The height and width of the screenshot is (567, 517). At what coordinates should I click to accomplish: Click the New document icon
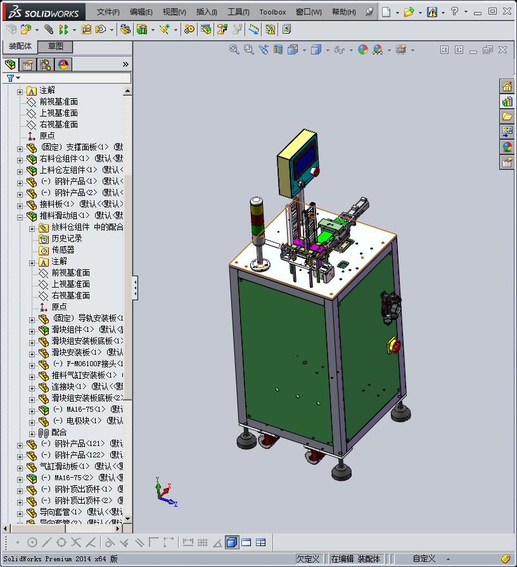pyautogui.click(x=386, y=12)
